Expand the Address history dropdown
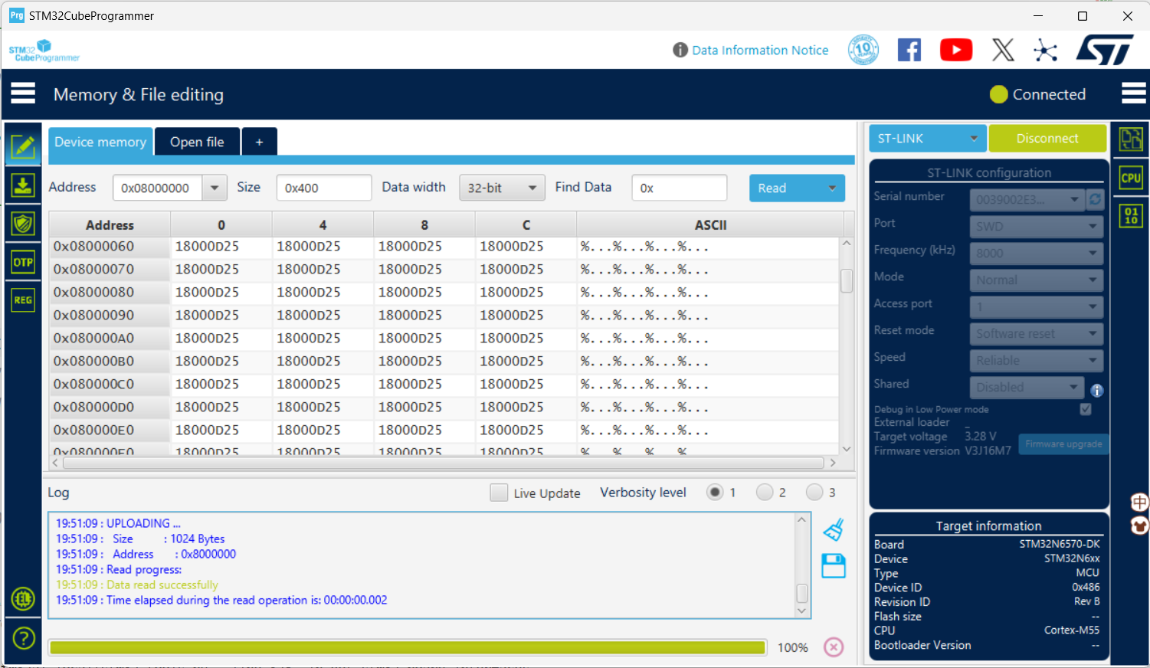The height and width of the screenshot is (668, 1150). (x=215, y=187)
